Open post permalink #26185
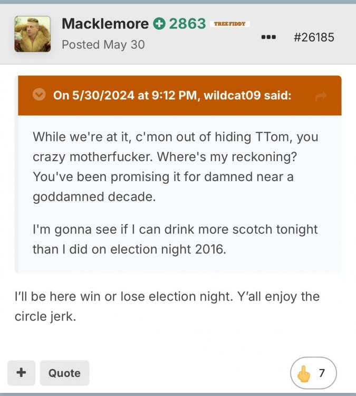Image resolution: width=356 pixels, height=396 pixels. (313, 37)
